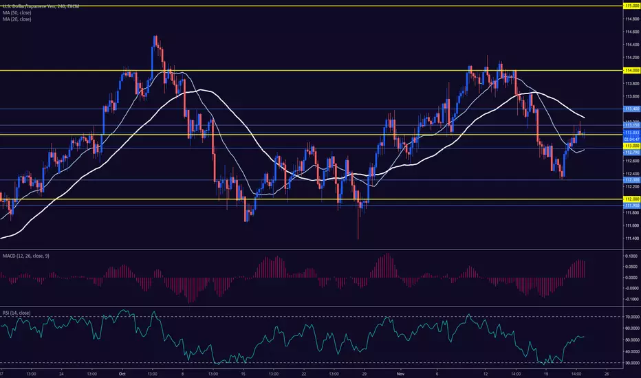Viewport: 641px width, 378px height.
Task: Open the RSI (14, close) indicator label
Action: [17, 313]
